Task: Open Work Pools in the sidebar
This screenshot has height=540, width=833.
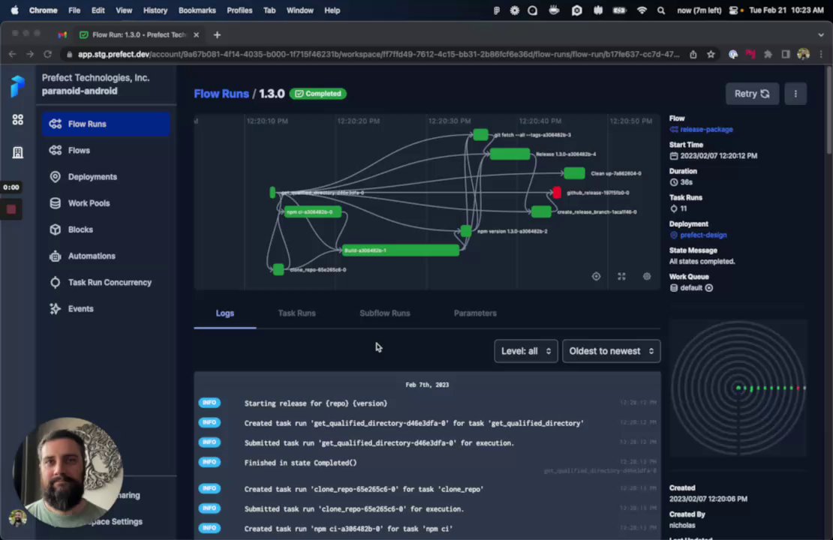Action: 107,202
